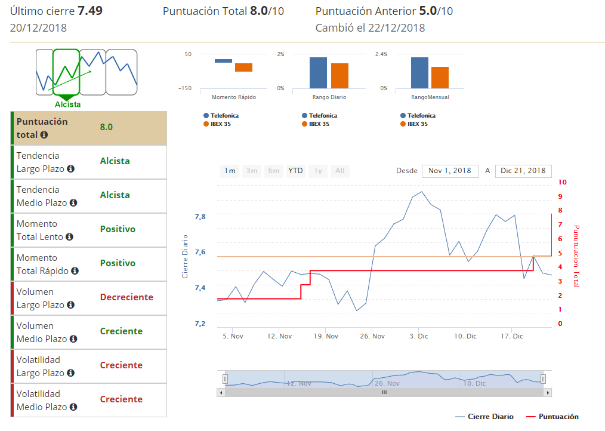Click the end date field Dic 21, 2018

pos(523,171)
